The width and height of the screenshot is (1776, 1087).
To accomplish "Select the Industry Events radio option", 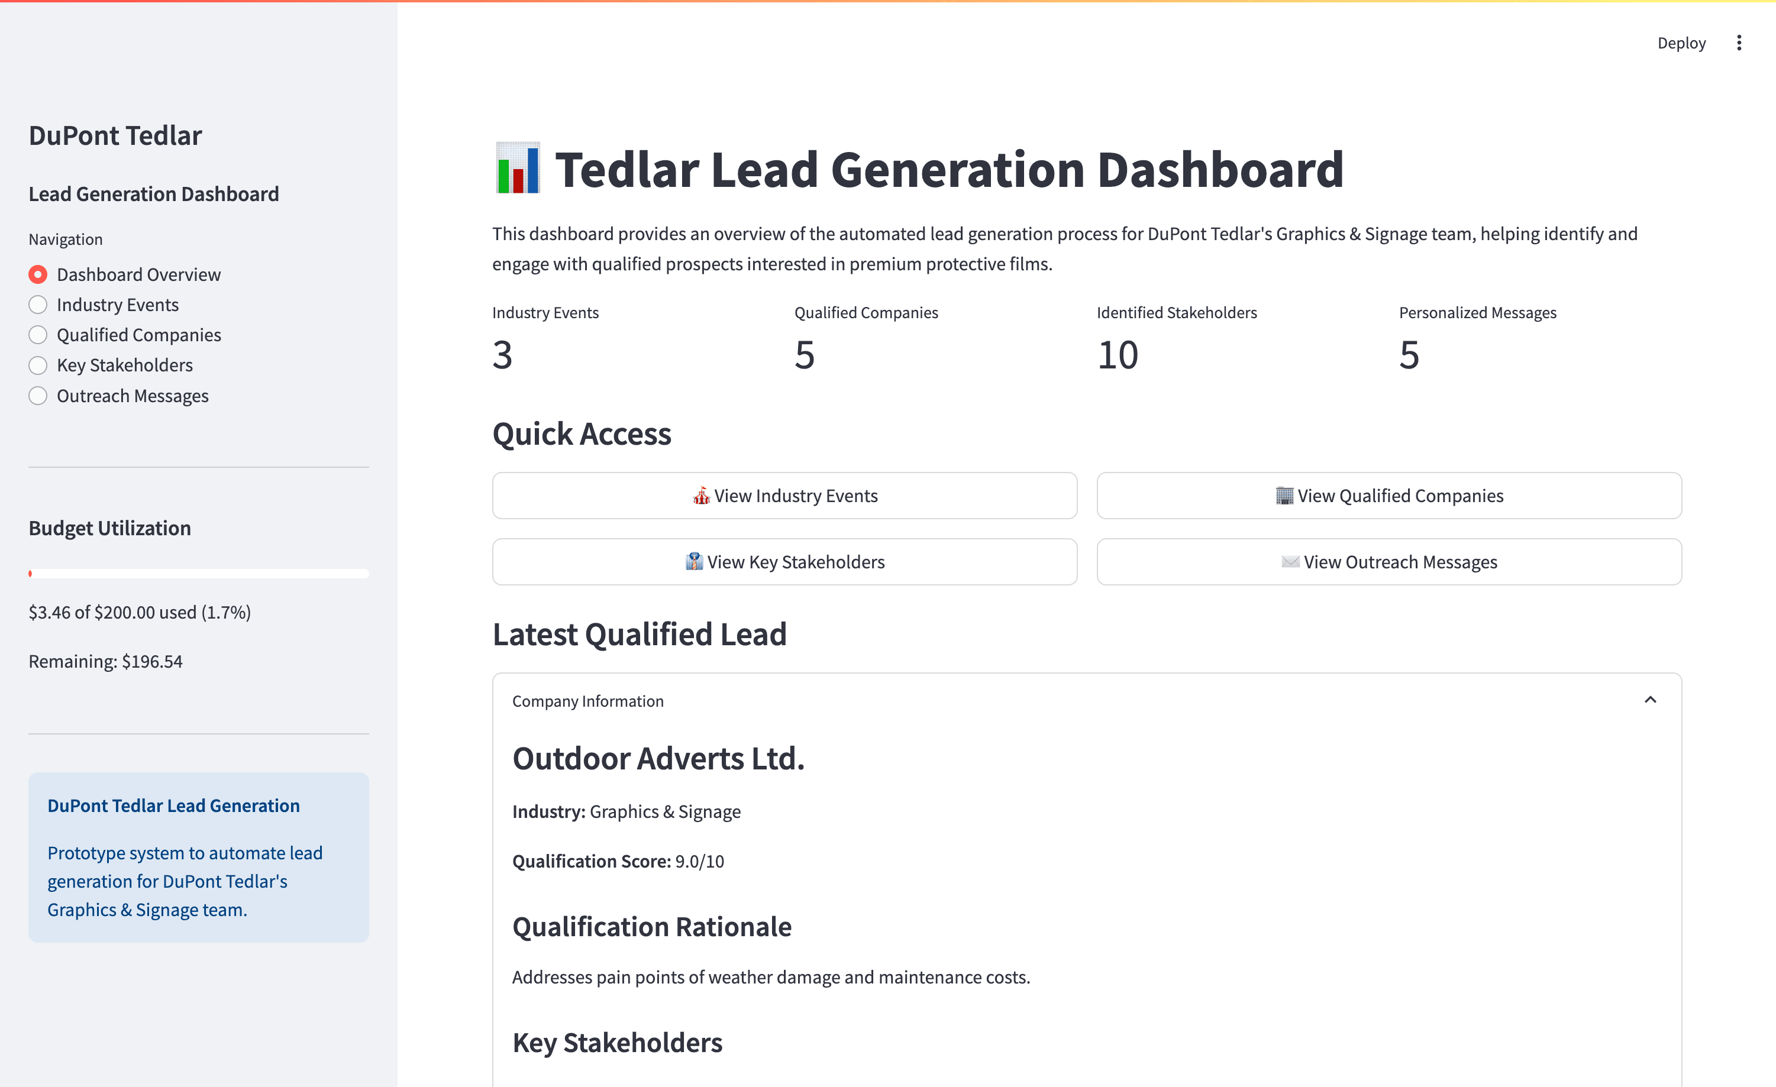I will [37, 304].
